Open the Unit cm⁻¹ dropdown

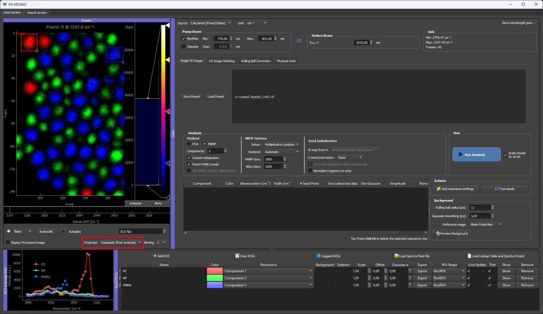[x=257, y=23]
